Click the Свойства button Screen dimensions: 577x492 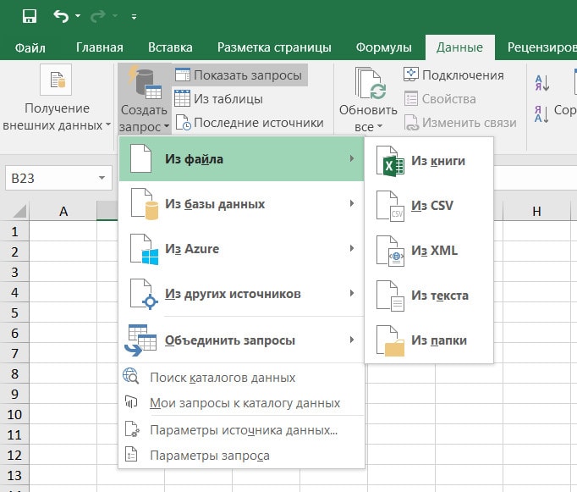tap(440, 99)
